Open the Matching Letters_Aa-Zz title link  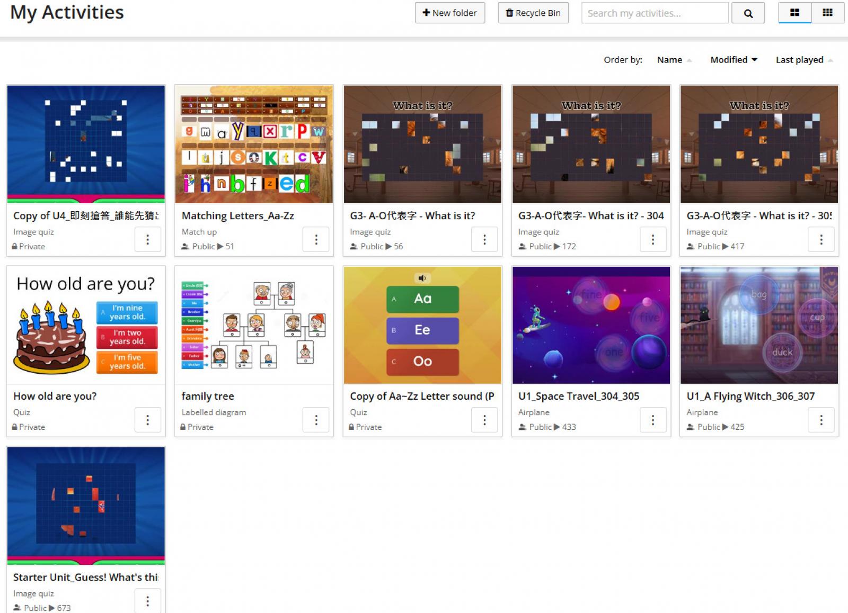(x=238, y=215)
